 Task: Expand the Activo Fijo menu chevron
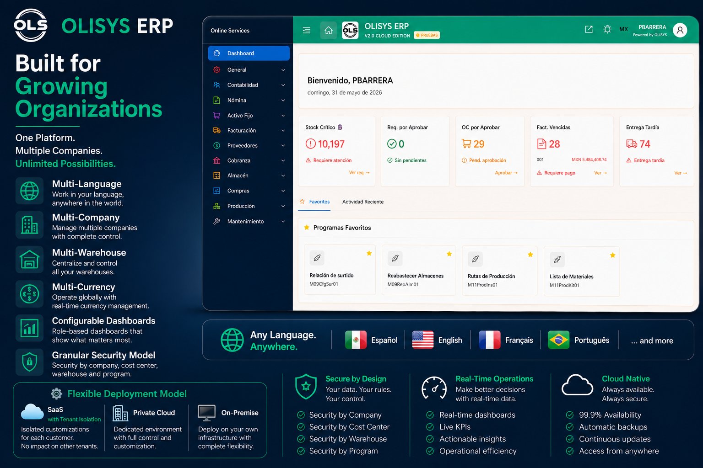[x=283, y=116]
